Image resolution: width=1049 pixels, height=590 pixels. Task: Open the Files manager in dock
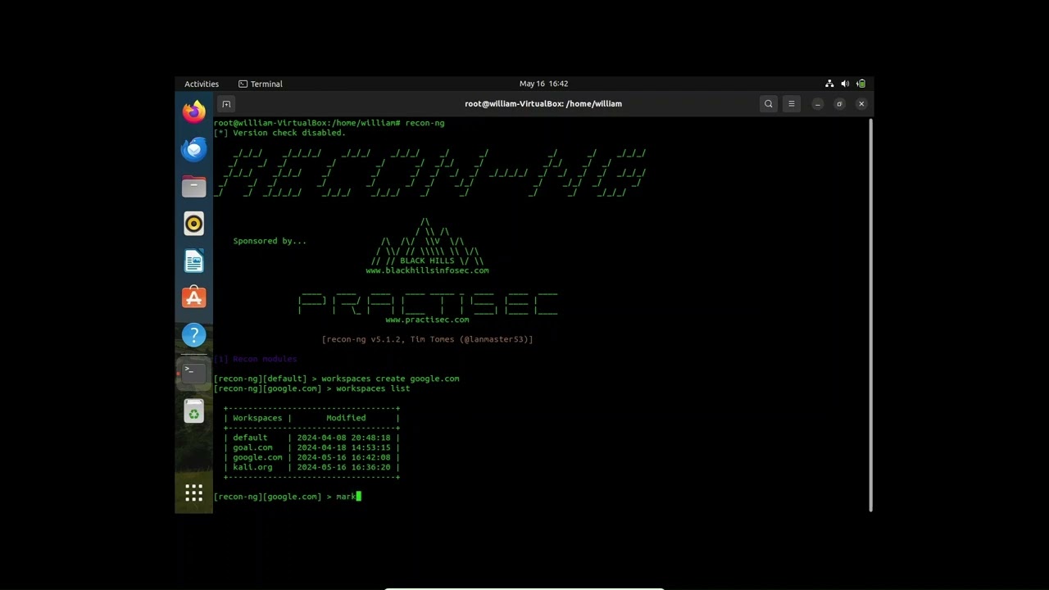[x=194, y=186]
